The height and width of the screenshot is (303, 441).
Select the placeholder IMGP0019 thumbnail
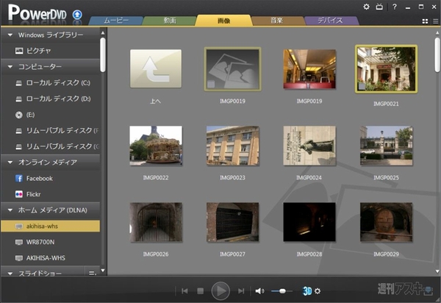coord(232,69)
